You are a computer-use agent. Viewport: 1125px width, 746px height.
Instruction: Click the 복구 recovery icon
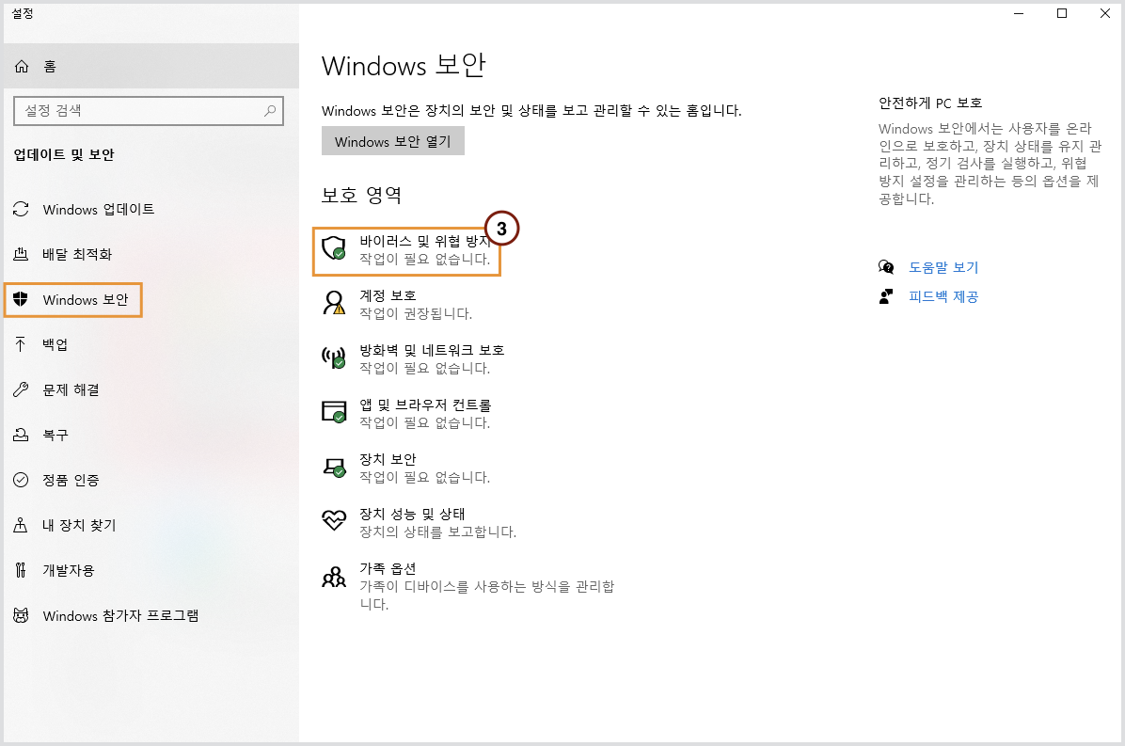click(21, 435)
